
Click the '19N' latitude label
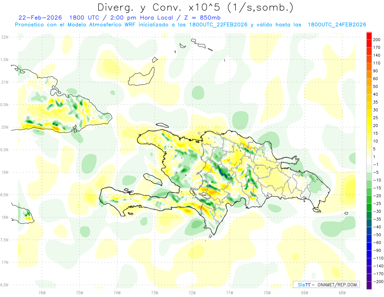point(4,172)
